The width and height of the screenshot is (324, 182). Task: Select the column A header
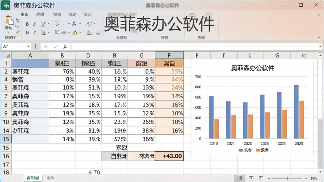click(x=30, y=55)
